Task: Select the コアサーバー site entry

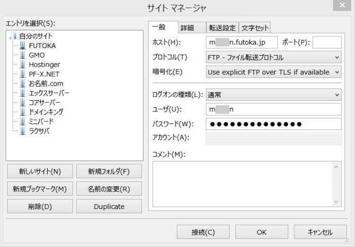Action: click(45, 103)
